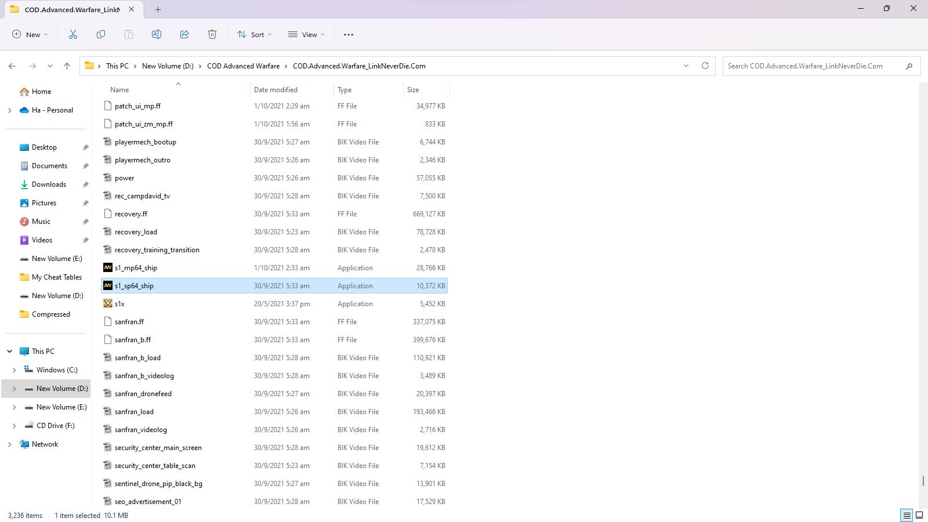The width and height of the screenshot is (928, 522).
Task: Open the New menu
Action: tap(29, 34)
